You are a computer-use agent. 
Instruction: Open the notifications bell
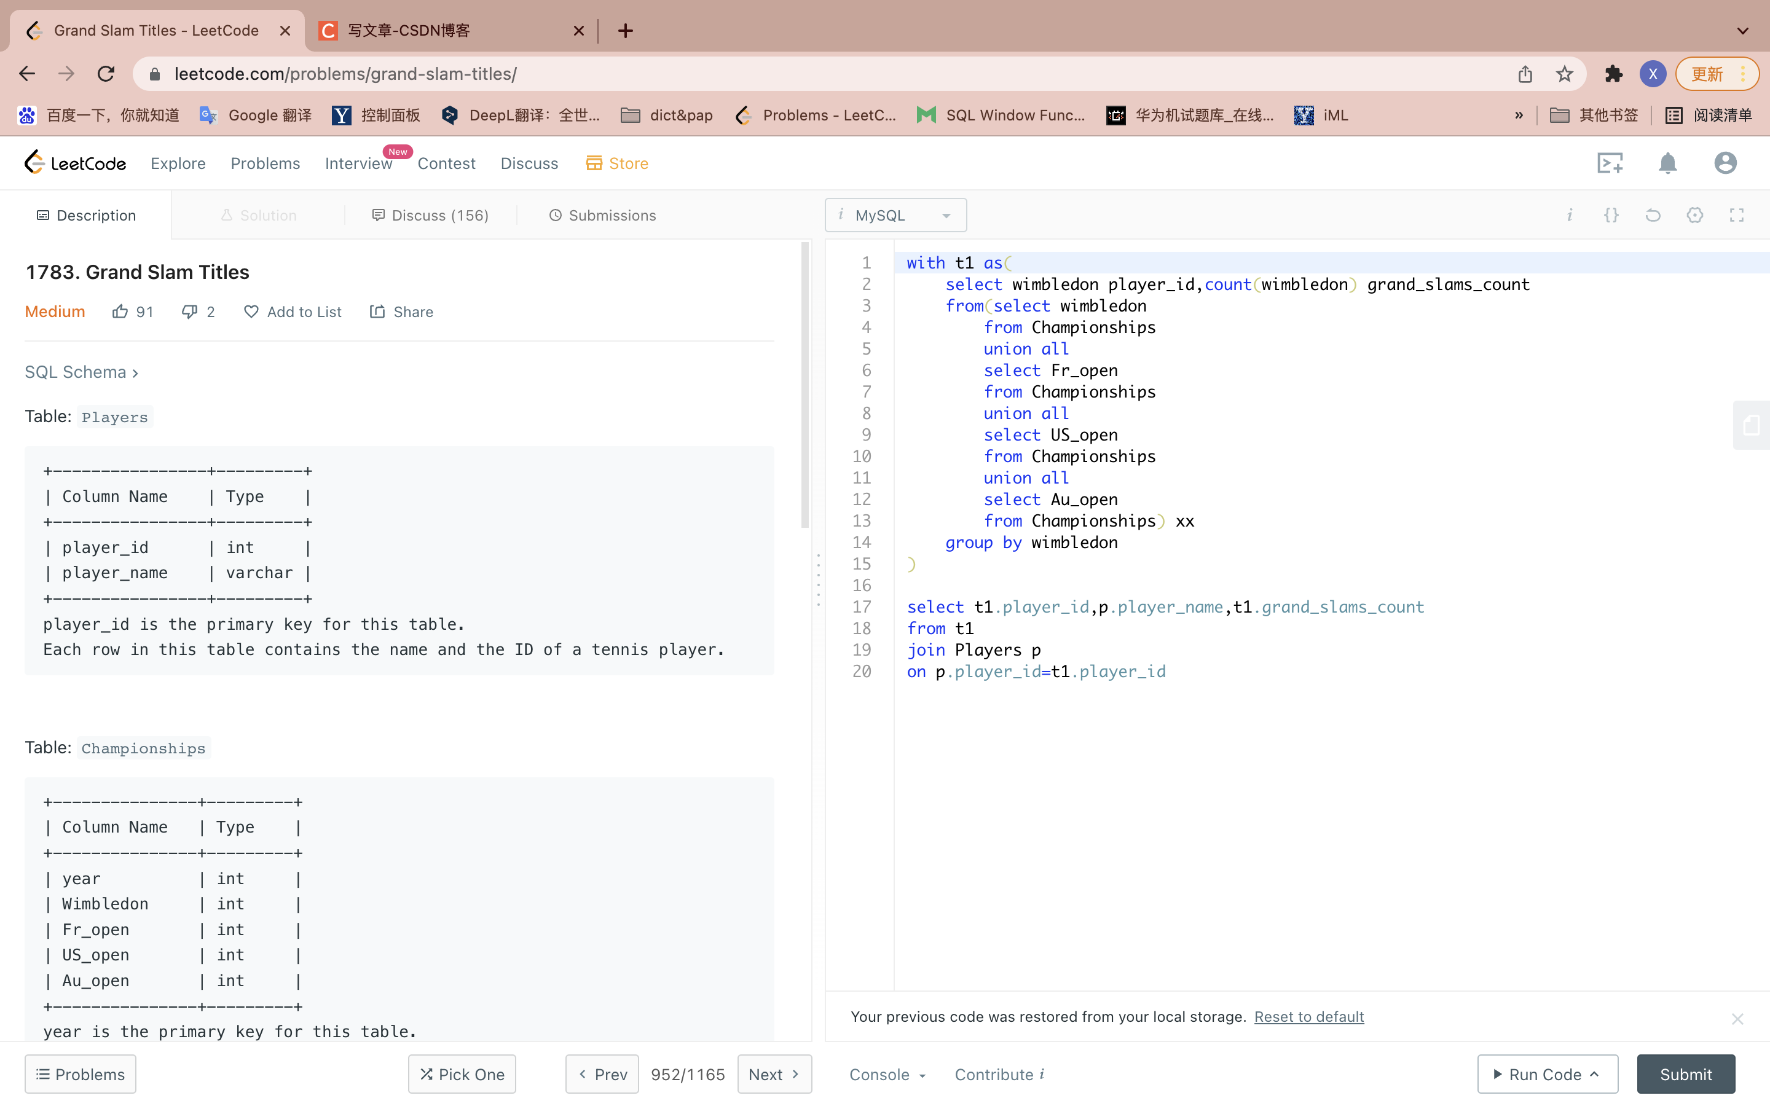(x=1667, y=163)
